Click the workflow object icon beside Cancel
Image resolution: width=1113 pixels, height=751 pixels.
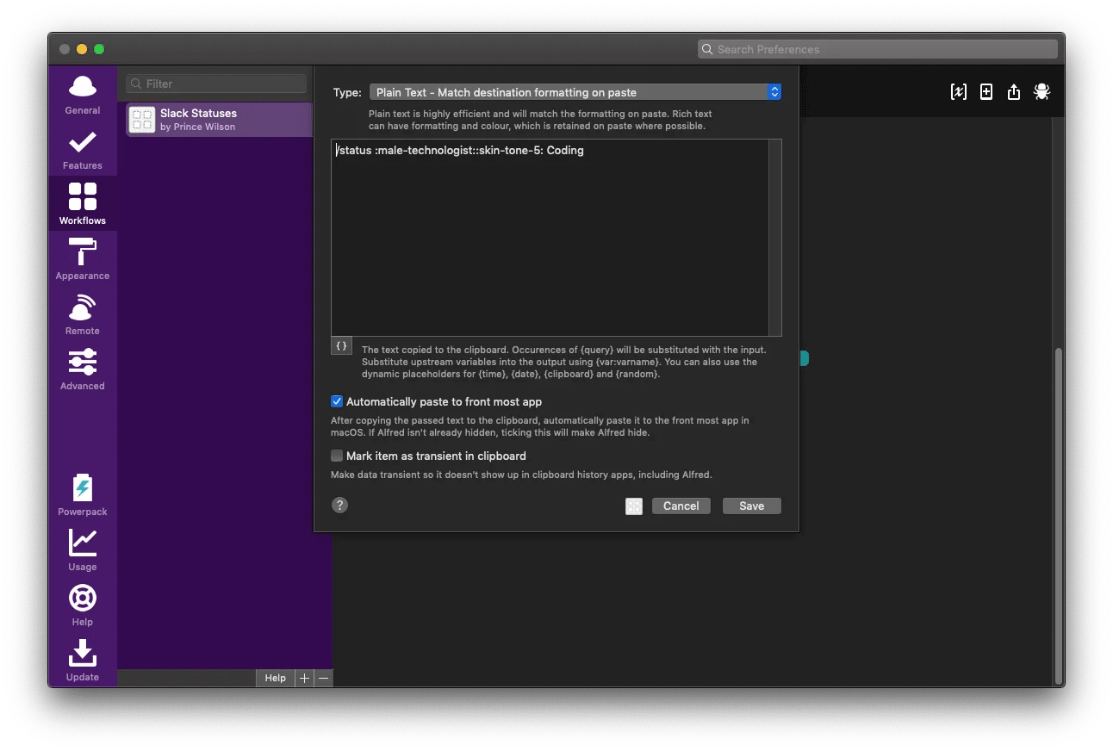(634, 506)
